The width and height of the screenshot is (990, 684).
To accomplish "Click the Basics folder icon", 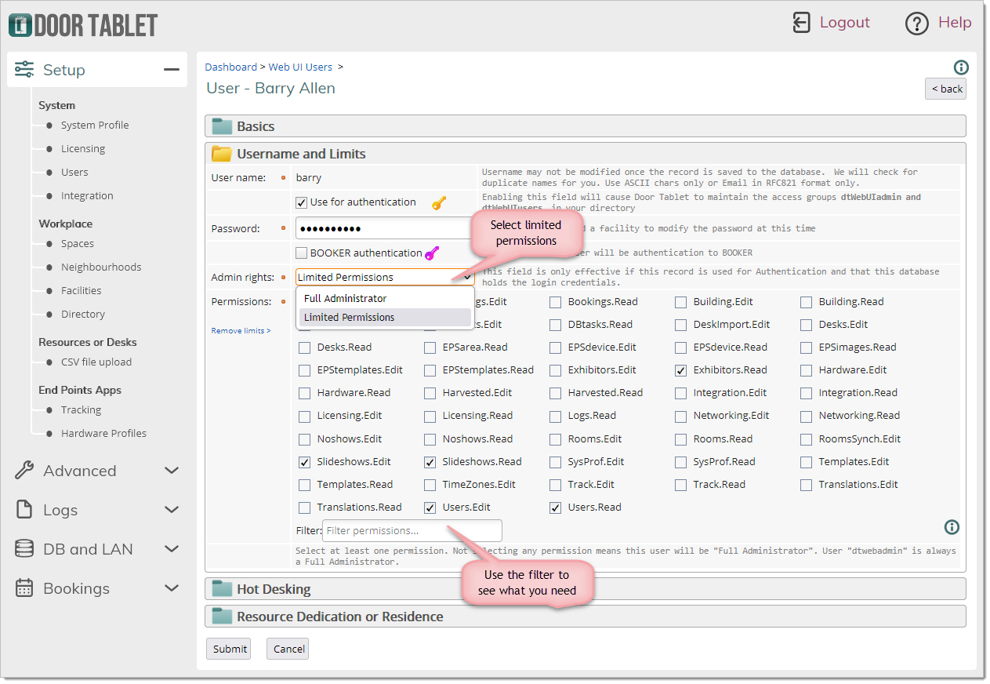I will (x=222, y=126).
